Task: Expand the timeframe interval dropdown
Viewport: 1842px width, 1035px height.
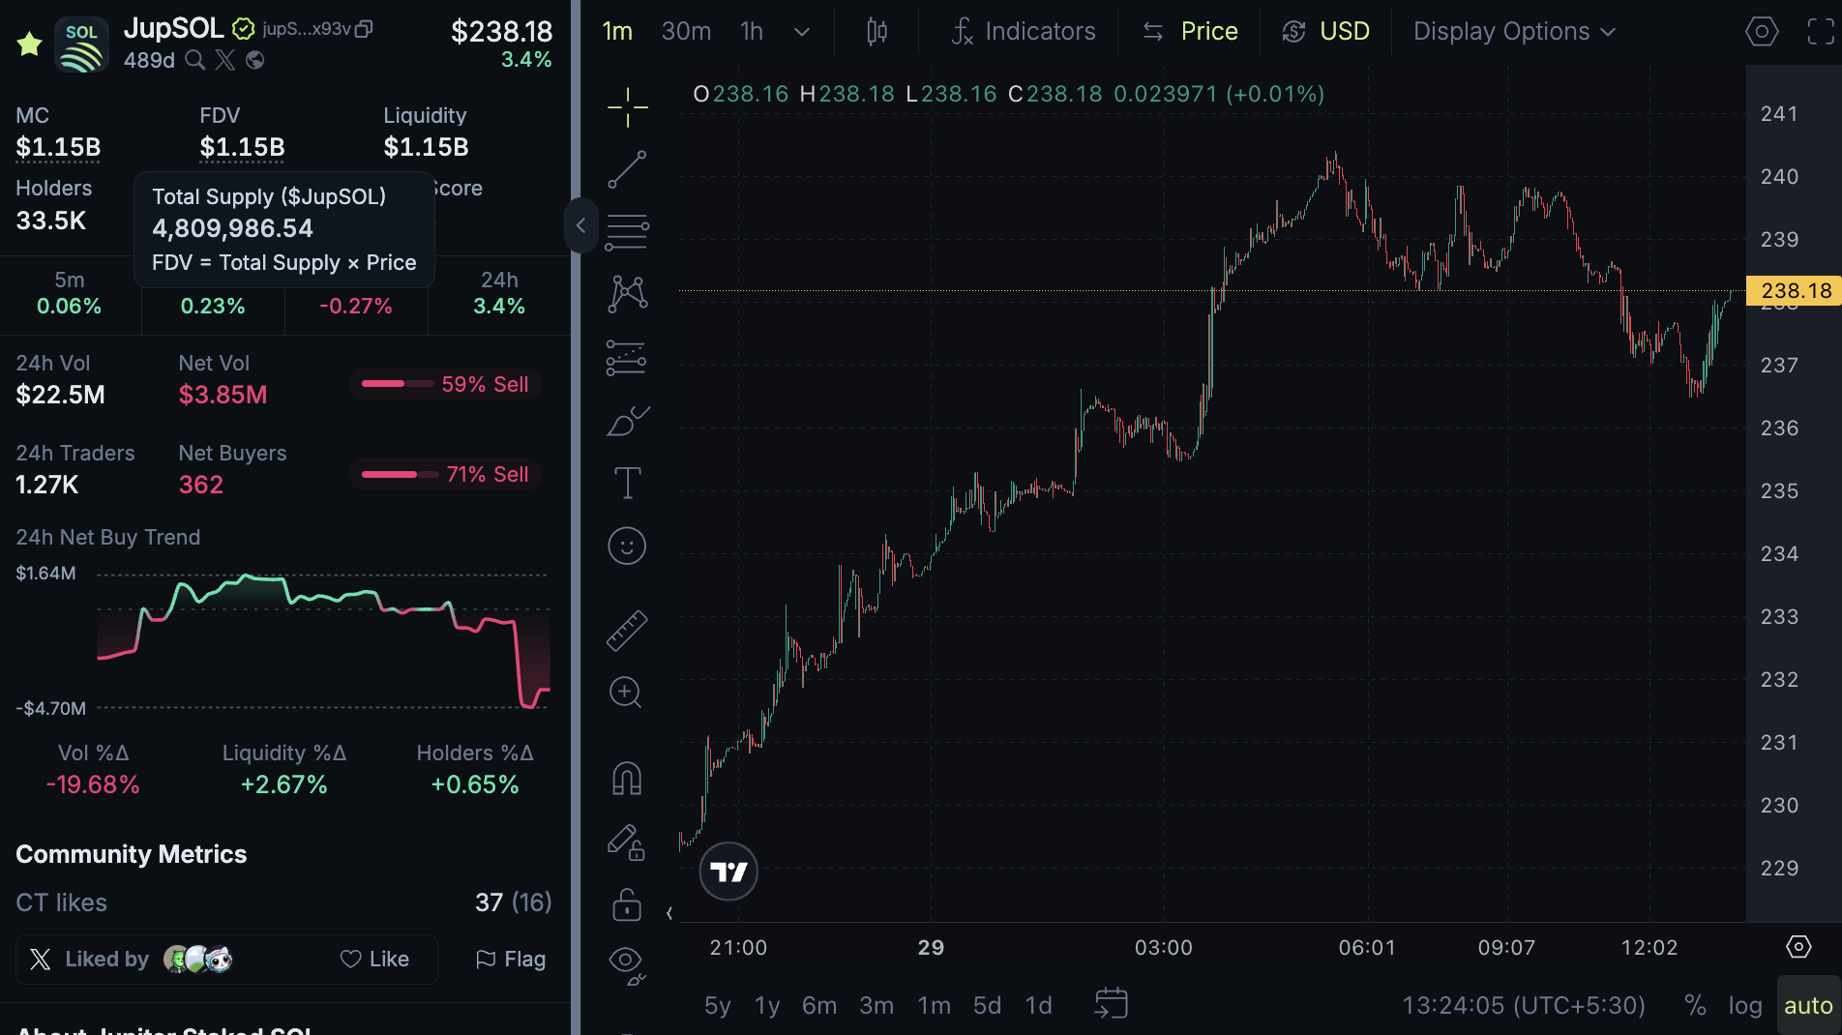Action: 802,32
